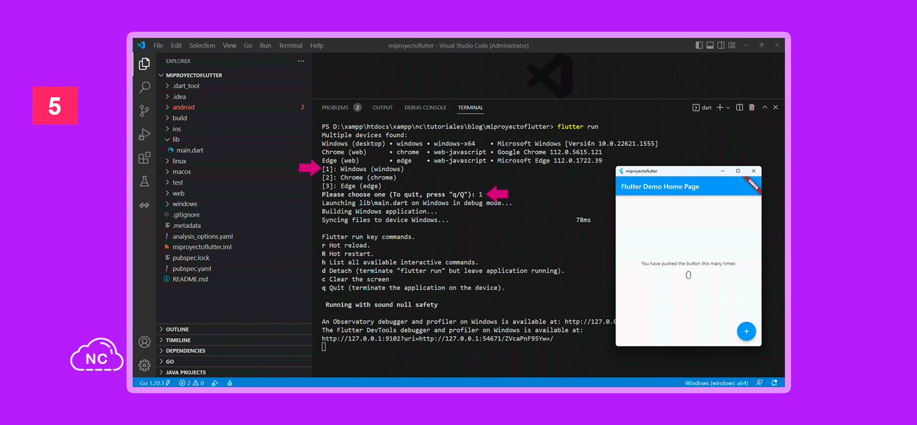The height and width of the screenshot is (425, 917).
Task: Switch to the DEBUG CONSOLE tab
Action: (x=425, y=107)
